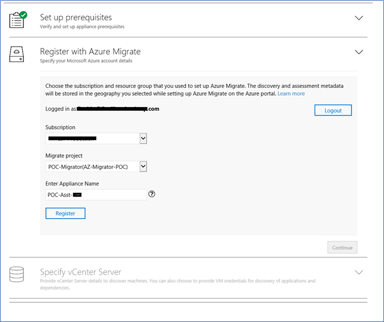
Task: Click the Specify vCenter Server heading
Action: [x=80, y=272]
